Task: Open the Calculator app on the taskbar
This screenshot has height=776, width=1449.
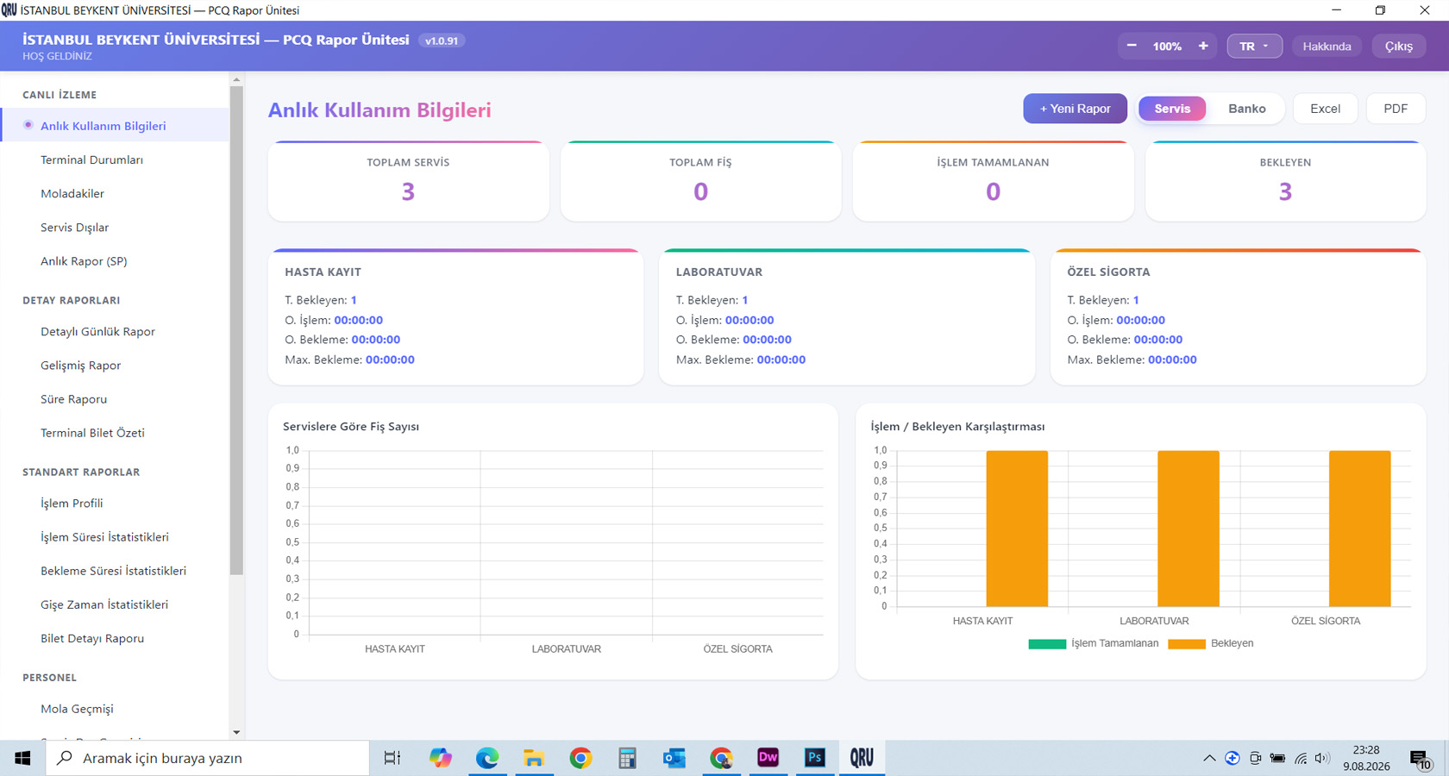Action: click(627, 758)
